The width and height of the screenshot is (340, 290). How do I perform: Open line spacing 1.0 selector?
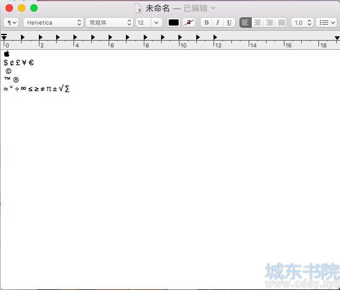click(302, 23)
